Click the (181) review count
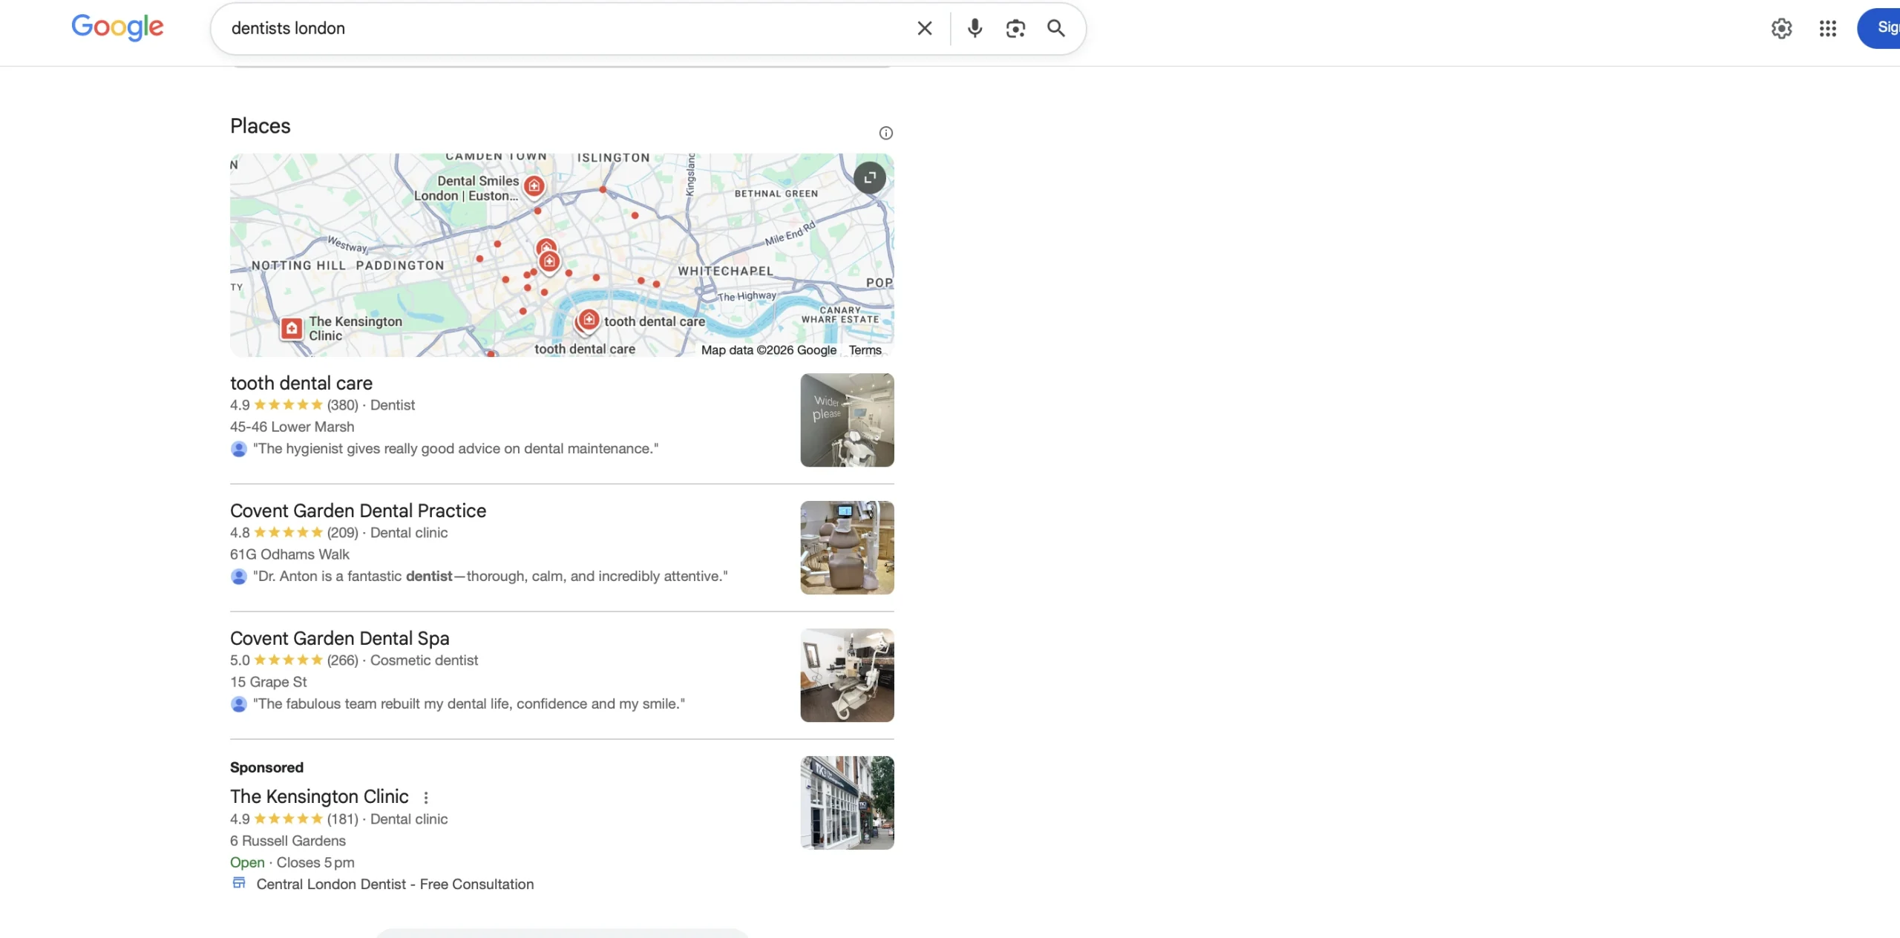The width and height of the screenshot is (1900, 938). (342, 819)
